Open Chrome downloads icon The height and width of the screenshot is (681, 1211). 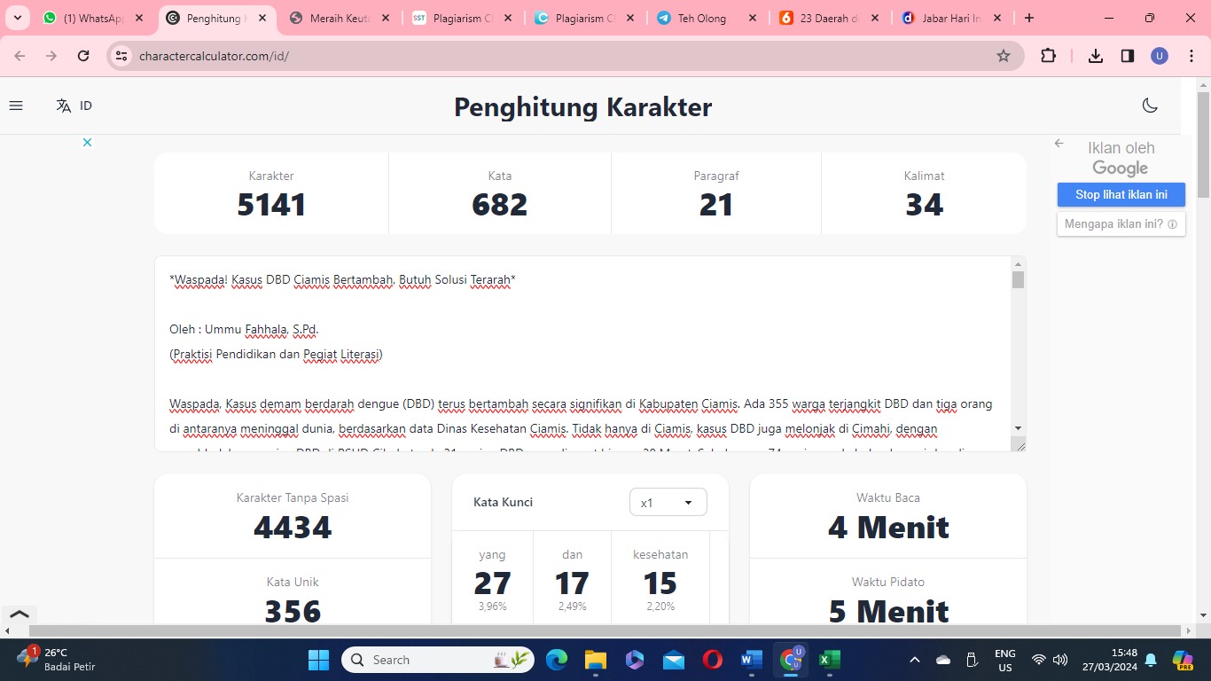1096,56
